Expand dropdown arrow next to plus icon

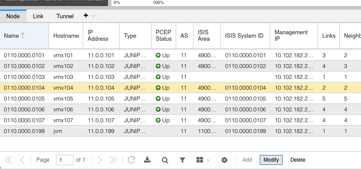pyautogui.click(x=93, y=16)
